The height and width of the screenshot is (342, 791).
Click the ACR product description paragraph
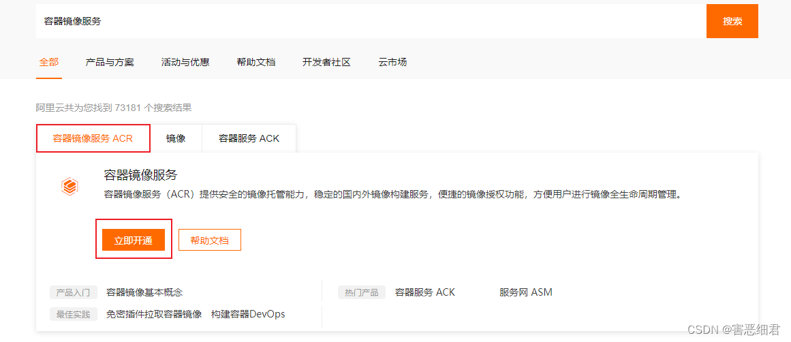(392, 195)
